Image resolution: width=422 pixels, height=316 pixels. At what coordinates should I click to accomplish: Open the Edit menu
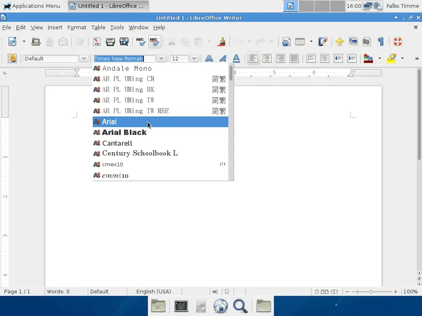click(21, 27)
